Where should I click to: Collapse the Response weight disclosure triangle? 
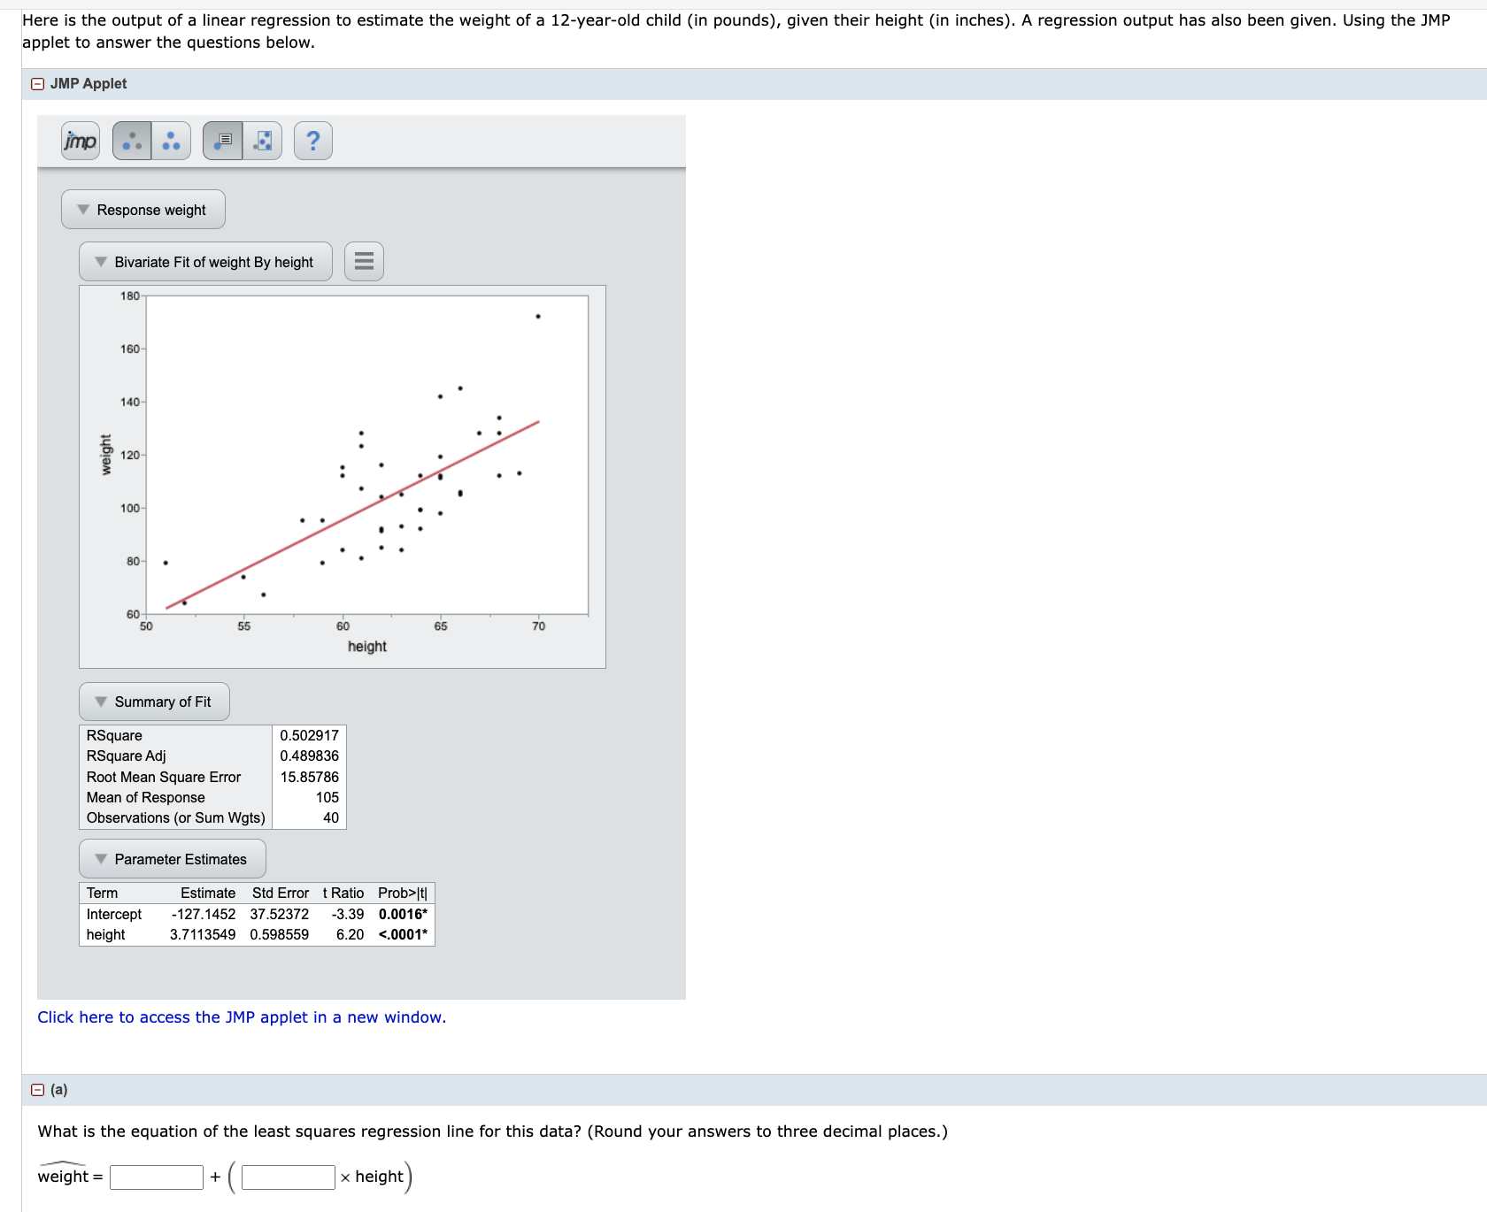tap(82, 209)
